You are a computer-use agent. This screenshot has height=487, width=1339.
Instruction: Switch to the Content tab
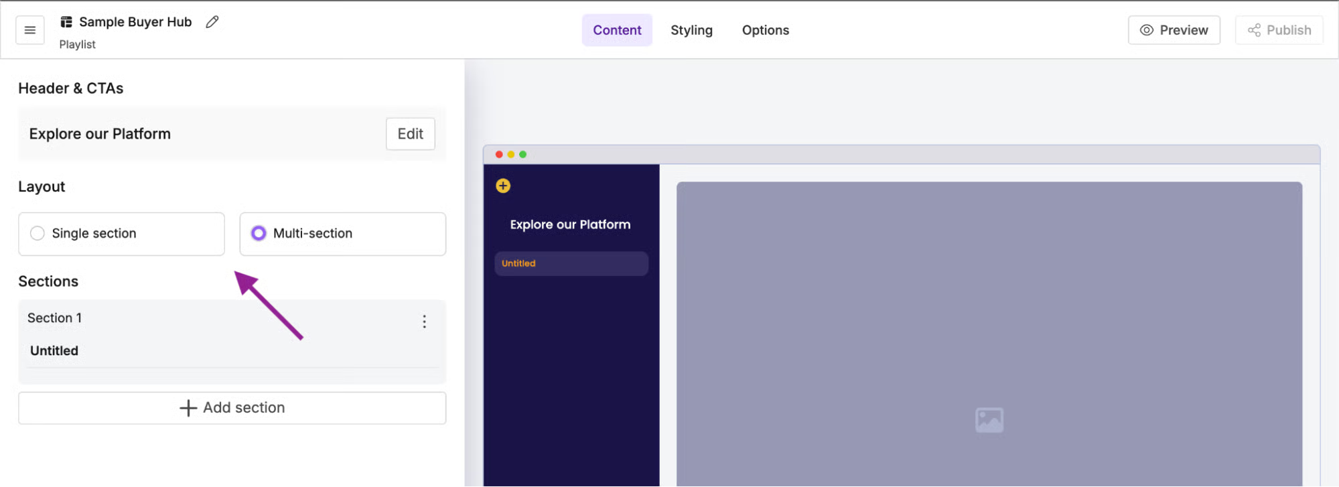pos(617,30)
